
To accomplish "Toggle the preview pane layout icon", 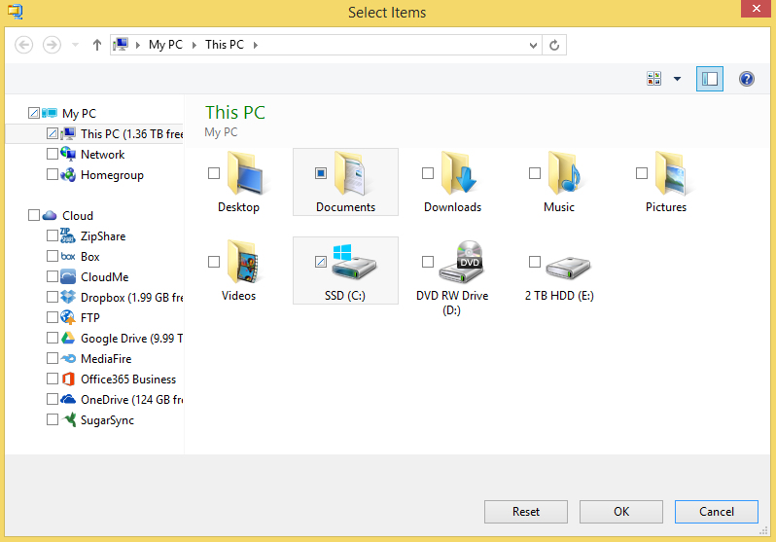I will [710, 79].
